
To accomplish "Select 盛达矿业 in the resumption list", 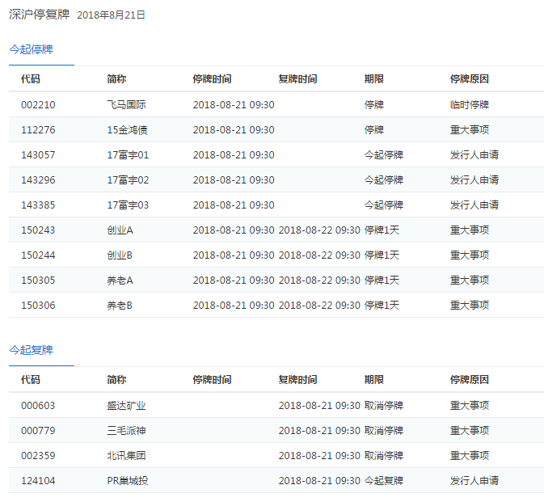I will [x=126, y=406].
